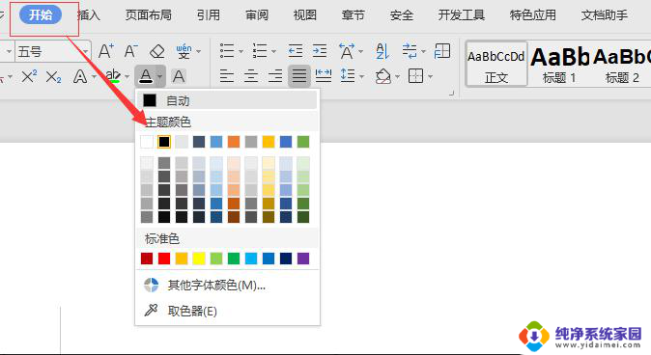Click the color wheel icon for other colors
Screen dimensions: 651x355
click(x=151, y=286)
